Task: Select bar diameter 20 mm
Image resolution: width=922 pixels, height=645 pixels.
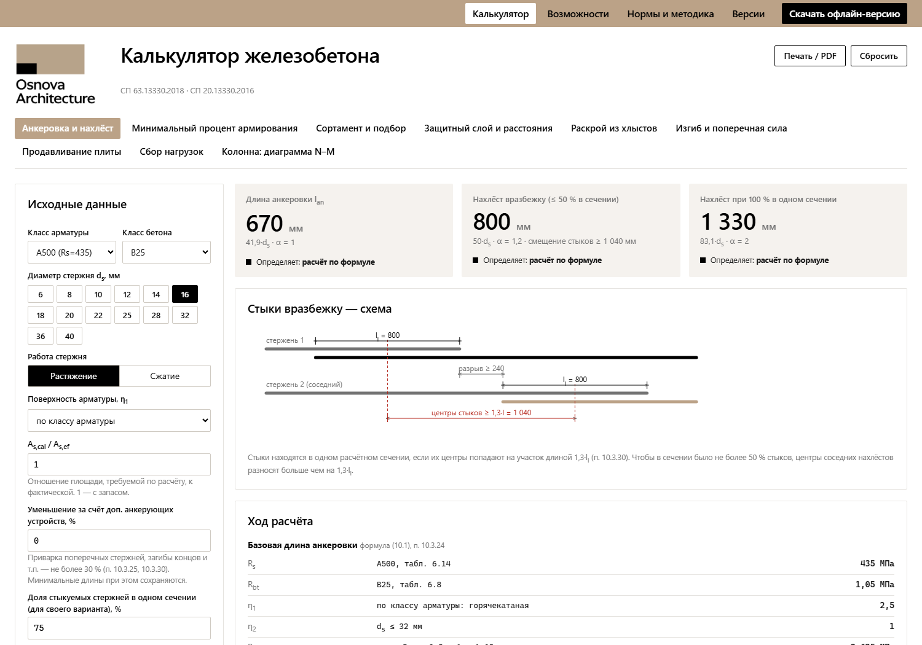Action: click(69, 315)
